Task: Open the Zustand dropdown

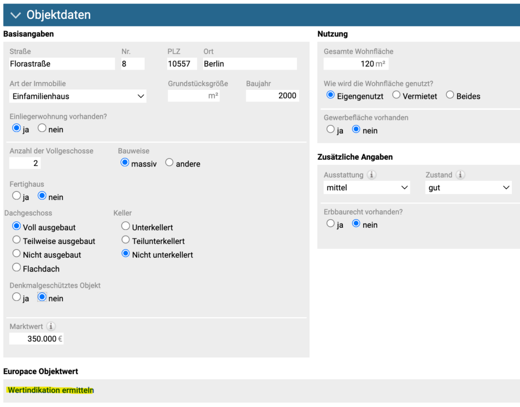Action: (468, 188)
